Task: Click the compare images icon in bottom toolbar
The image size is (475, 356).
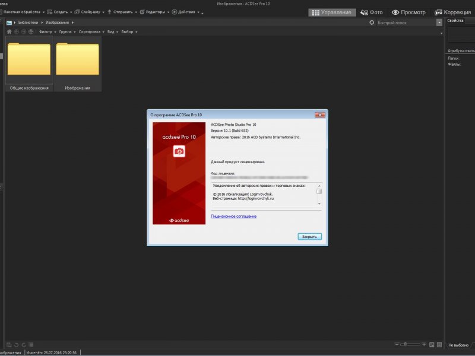Action: point(31,345)
